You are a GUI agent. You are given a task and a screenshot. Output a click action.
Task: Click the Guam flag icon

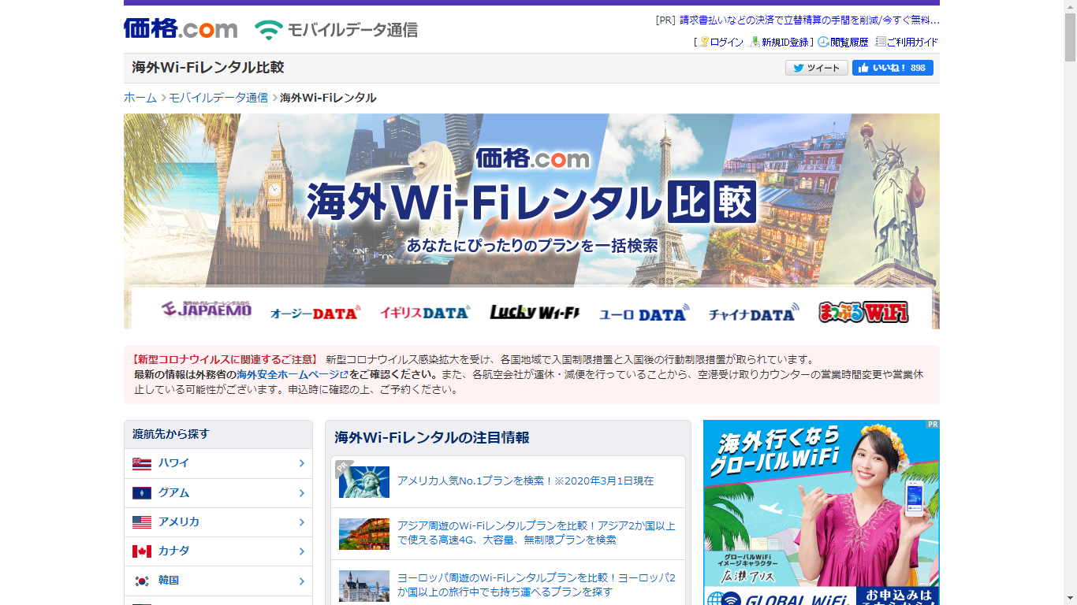(x=142, y=493)
